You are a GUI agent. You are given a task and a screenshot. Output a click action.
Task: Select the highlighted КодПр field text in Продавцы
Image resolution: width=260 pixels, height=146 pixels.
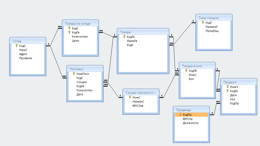(187, 115)
